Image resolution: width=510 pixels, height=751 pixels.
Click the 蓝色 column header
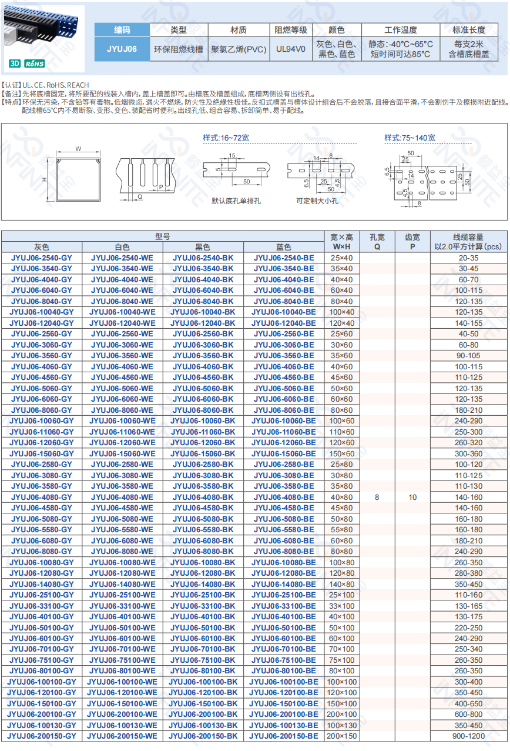tap(284, 247)
